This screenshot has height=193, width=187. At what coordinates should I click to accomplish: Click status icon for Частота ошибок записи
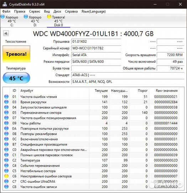[6, 187]
